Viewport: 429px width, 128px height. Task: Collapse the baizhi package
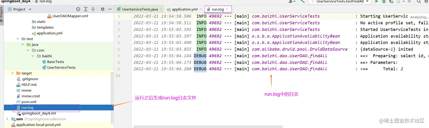point(33,56)
